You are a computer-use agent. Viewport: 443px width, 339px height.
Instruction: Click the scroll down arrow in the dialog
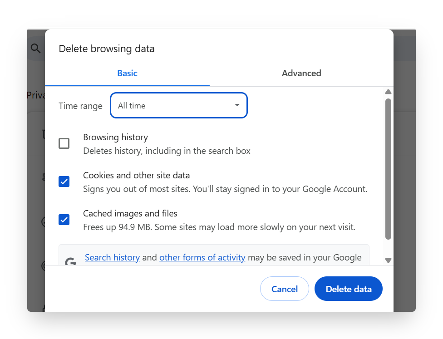[x=388, y=260]
